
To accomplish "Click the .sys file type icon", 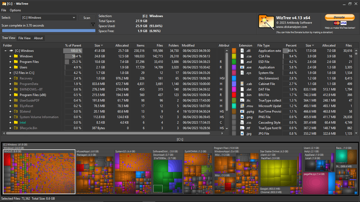I will click(x=242, y=73).
